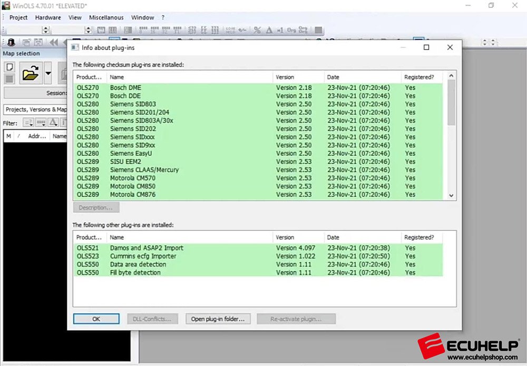Select the Motorola CM570 row
This screenshot has height=366, width=527.
(x=258, y=178)
